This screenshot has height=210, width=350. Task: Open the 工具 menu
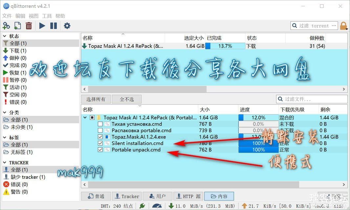[47, 16]
